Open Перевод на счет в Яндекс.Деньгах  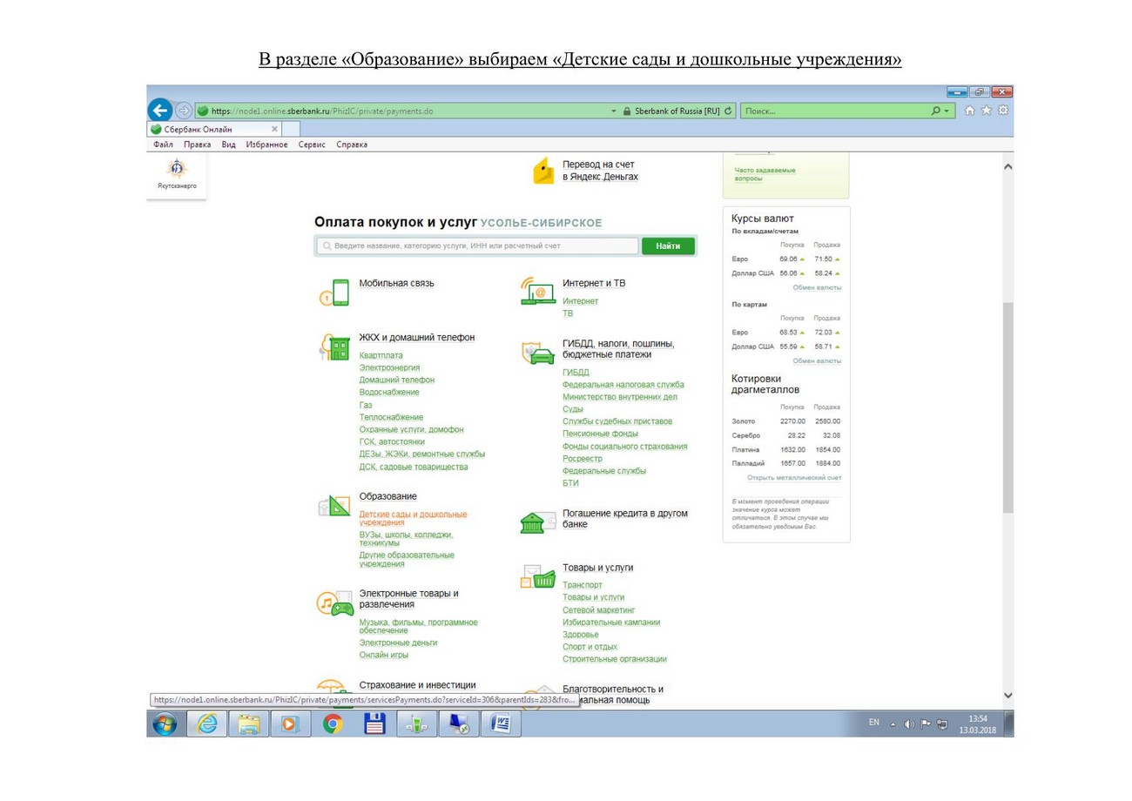600,171
